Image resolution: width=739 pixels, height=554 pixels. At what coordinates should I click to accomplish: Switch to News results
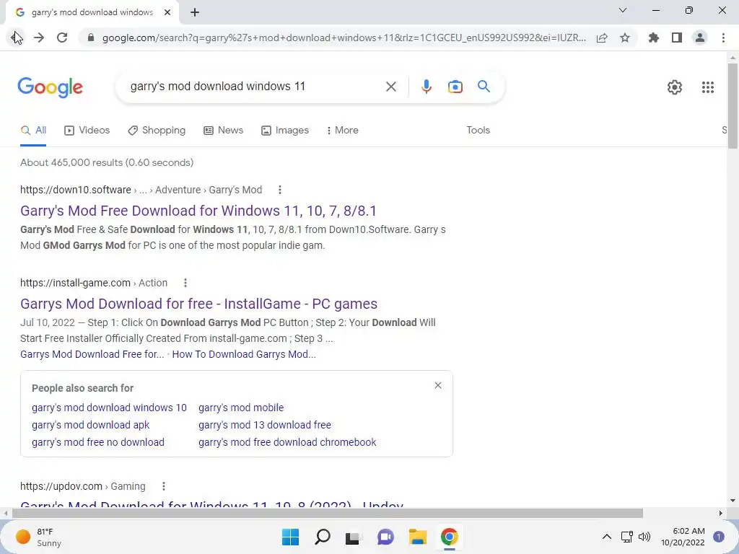click(224, 131)
